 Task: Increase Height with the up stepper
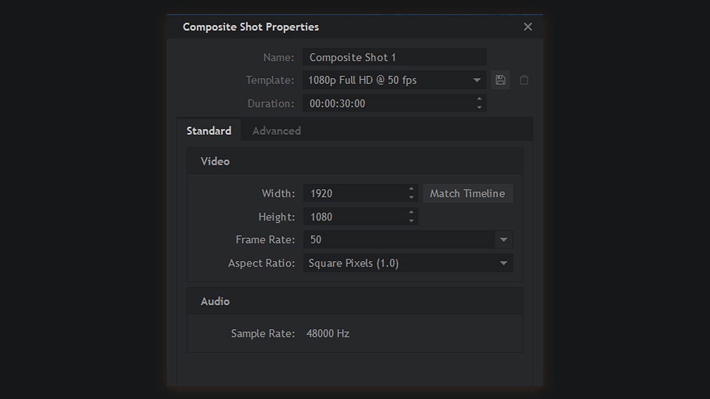[x=411, y=213]
